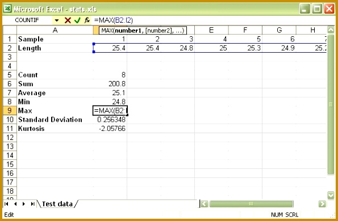338x221 pixels.
Task: Select the column G header
Action: pyautogui.click(x=279, y=30)
